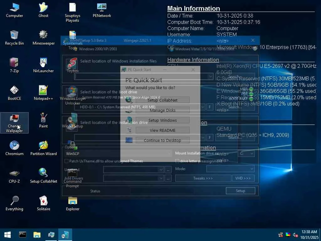Open the Solitaire desktop icon

[x=43, y=204]
